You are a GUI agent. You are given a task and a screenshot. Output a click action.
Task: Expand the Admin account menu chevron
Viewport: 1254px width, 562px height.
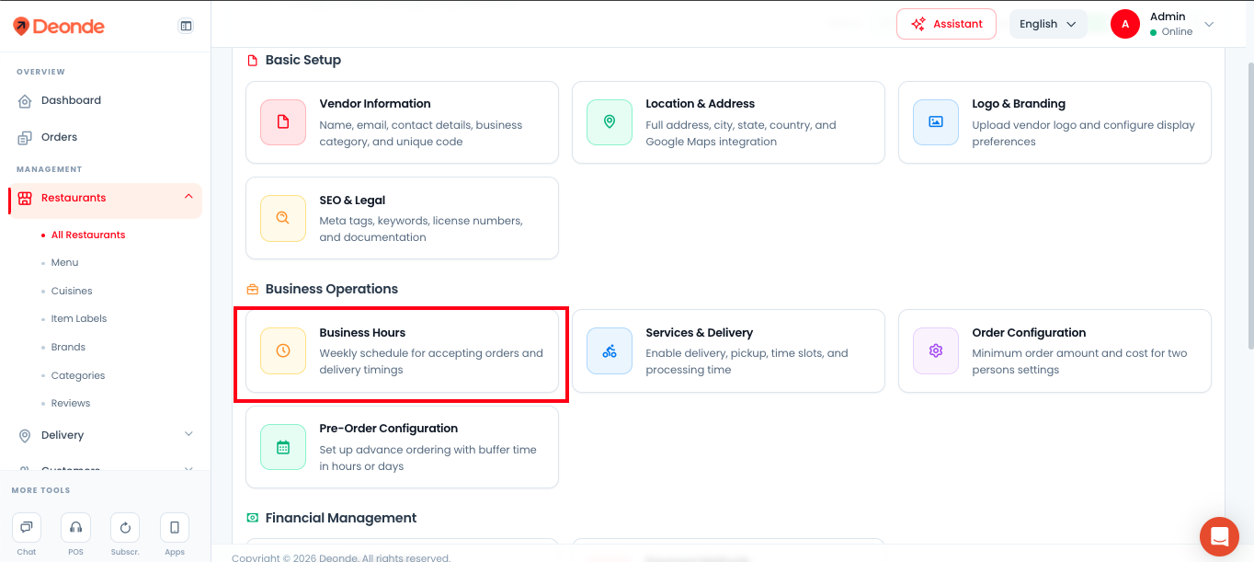coord(1209,24)
